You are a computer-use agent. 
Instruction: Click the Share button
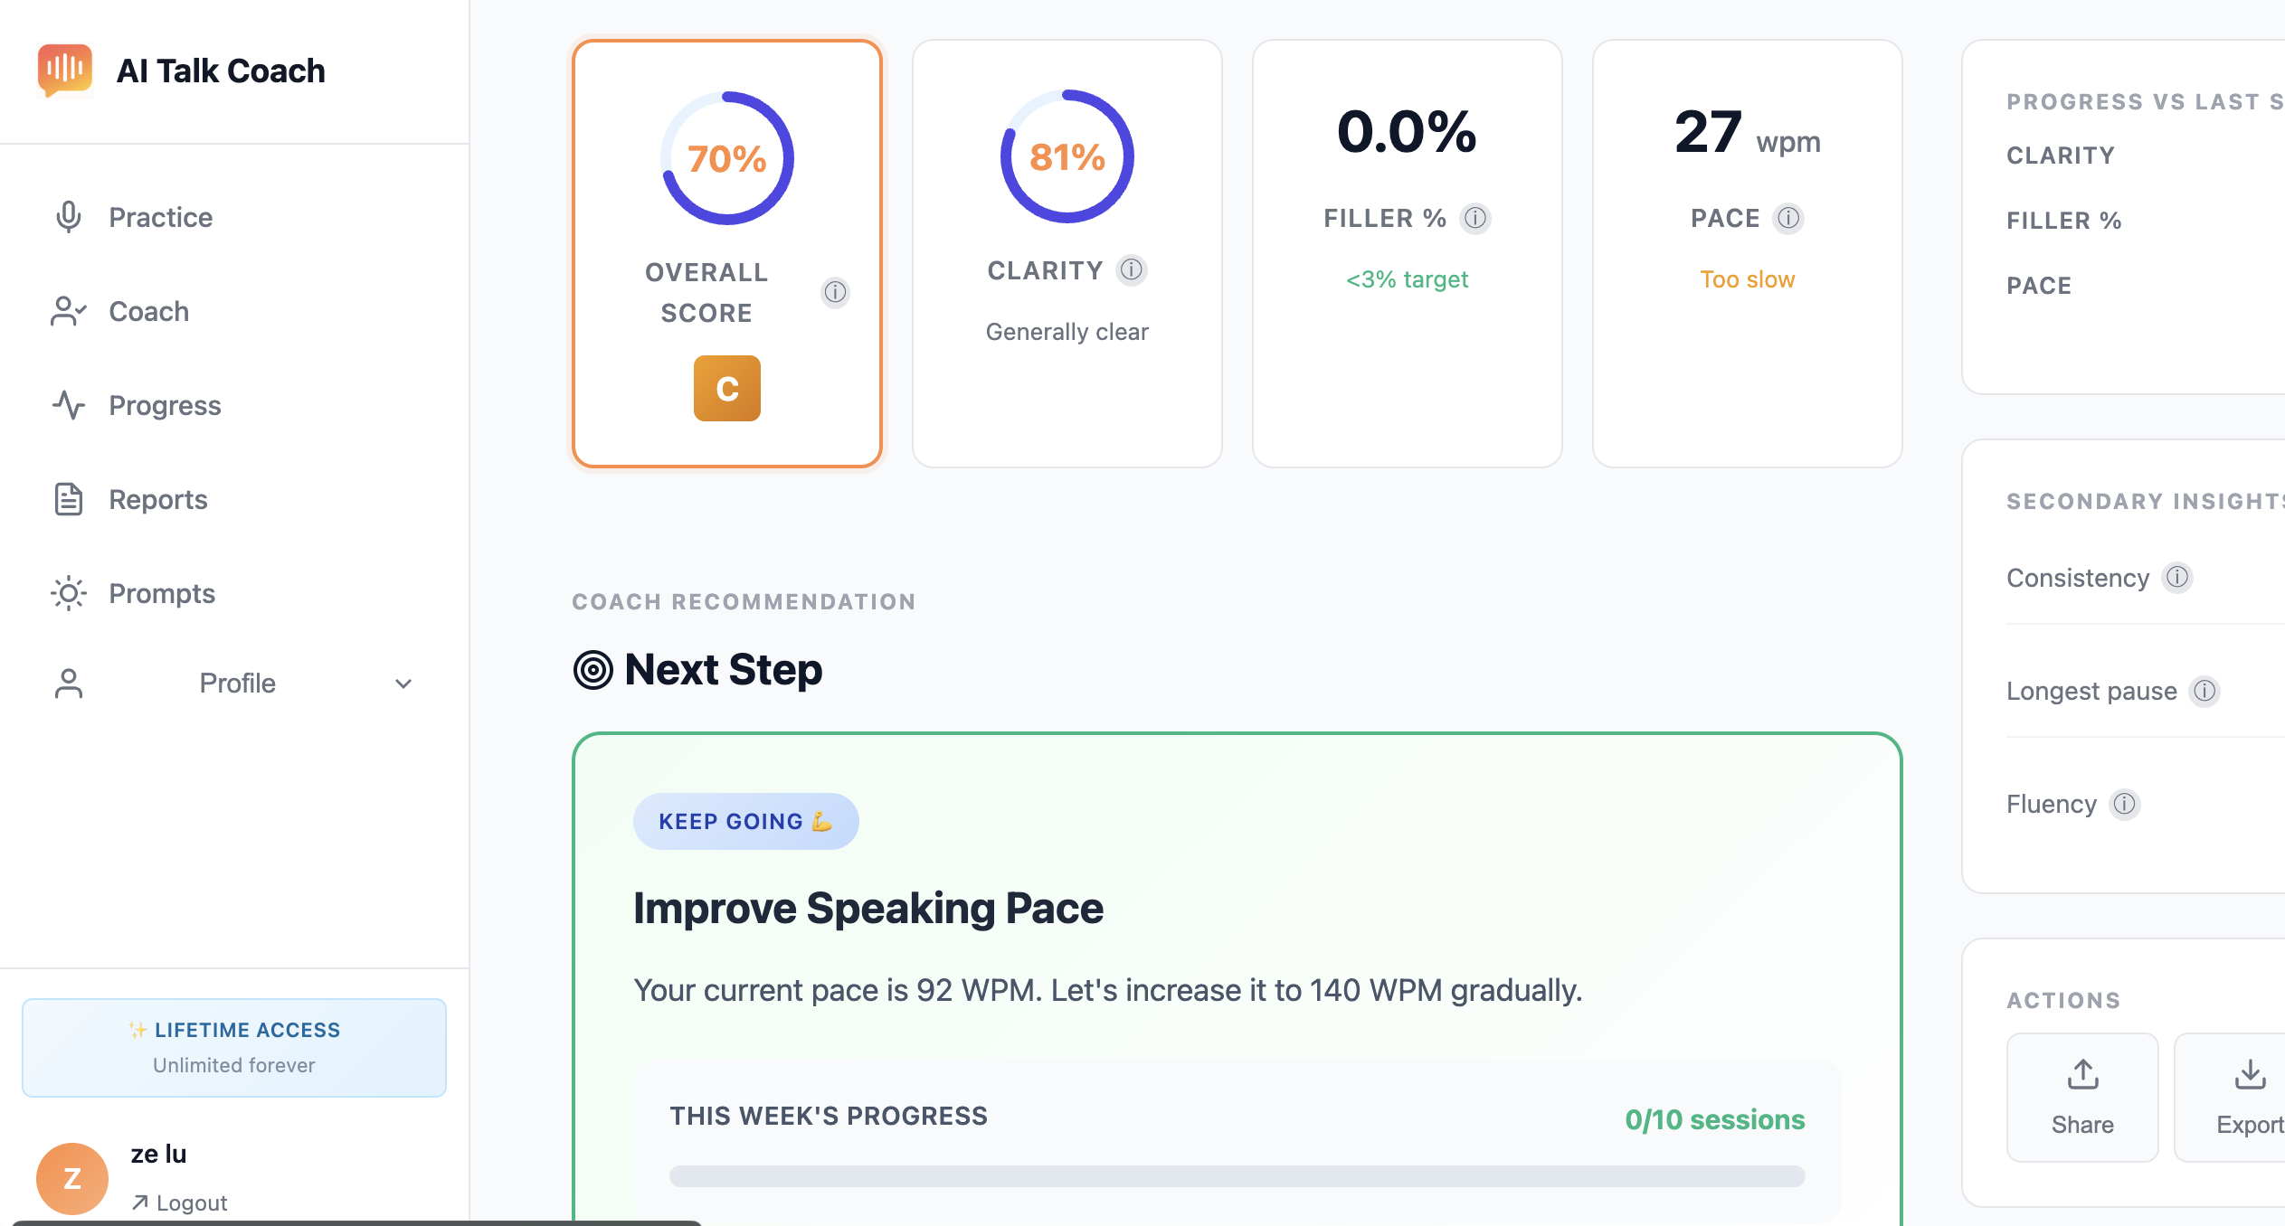point(2082,1097)
